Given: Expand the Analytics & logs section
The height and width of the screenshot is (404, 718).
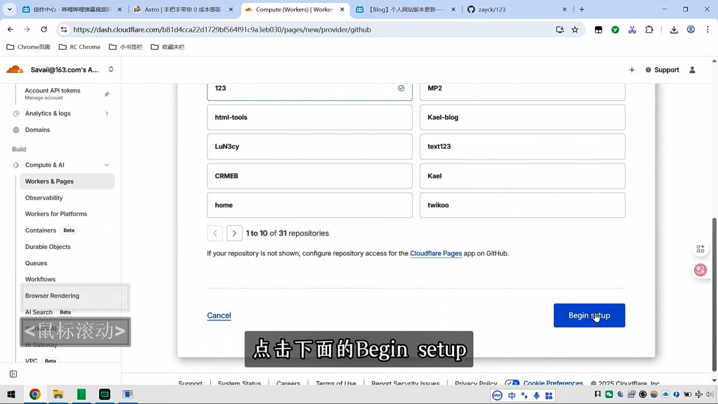Looking at the screenshot, I should coord(106,114).
